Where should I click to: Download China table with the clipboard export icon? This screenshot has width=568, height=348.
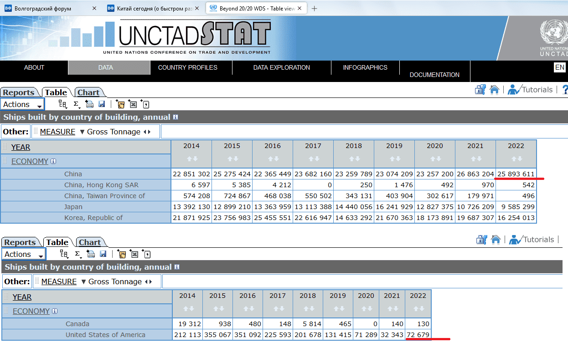pos(121,104)
